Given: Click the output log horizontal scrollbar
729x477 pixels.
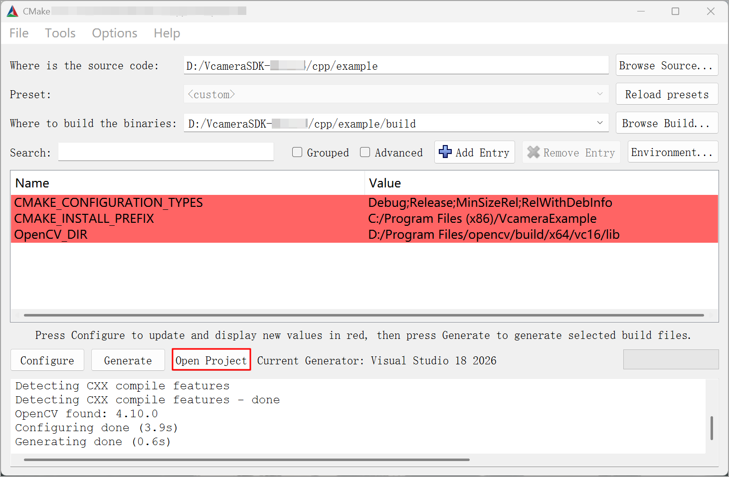Looking at the screenshot, I should [x=247, y=460].
